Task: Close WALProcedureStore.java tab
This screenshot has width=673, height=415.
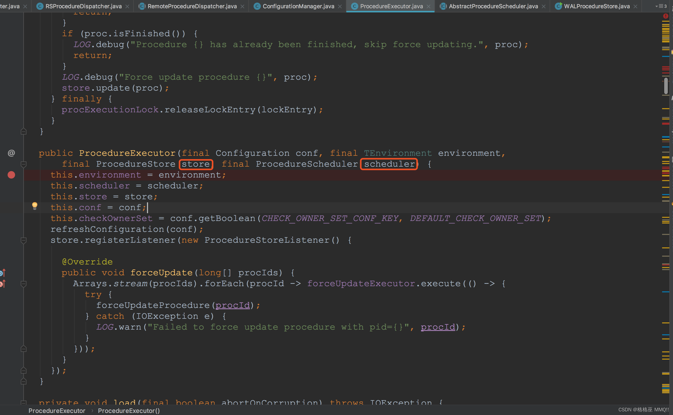Action: coord(635,6)
